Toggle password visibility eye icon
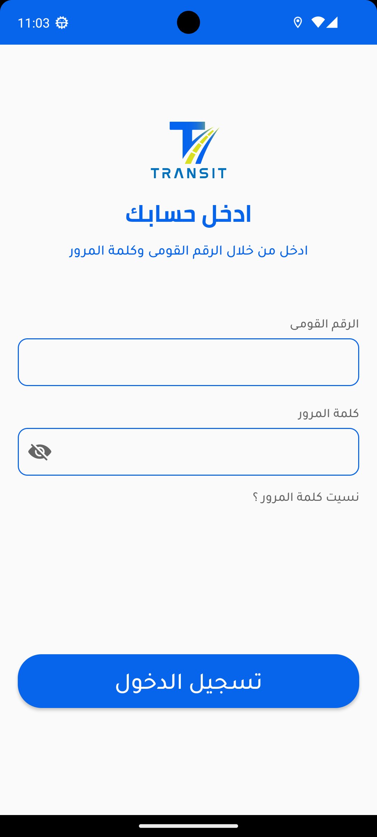This screenshot has width=377, height=837. (x=40, y=452)
